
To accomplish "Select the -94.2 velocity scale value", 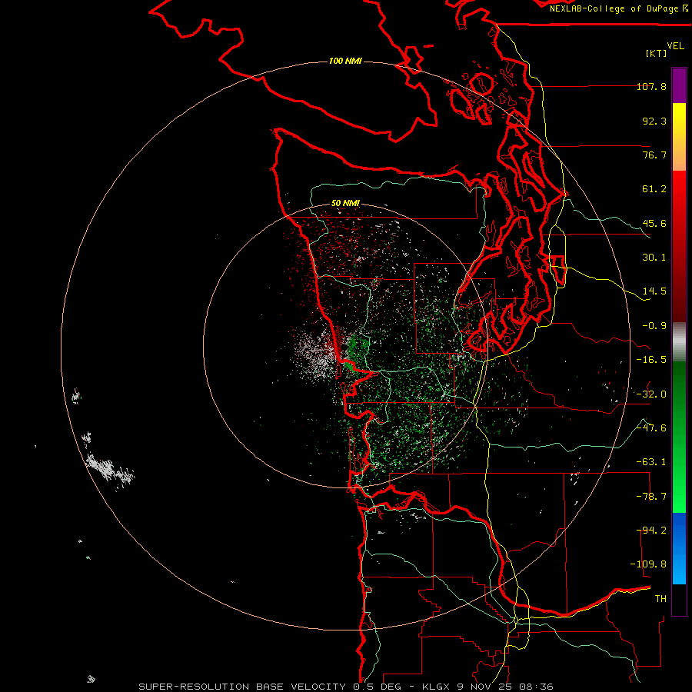I will 651,531.
